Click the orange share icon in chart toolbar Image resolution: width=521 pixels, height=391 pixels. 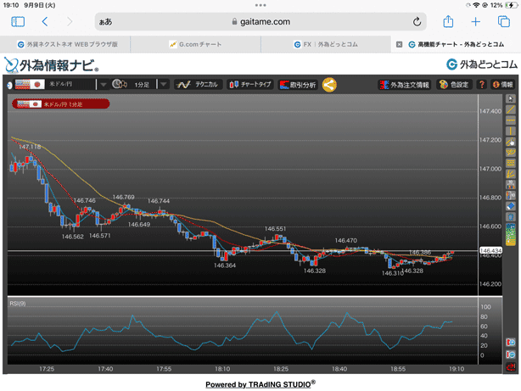click(x=329, y=85)
